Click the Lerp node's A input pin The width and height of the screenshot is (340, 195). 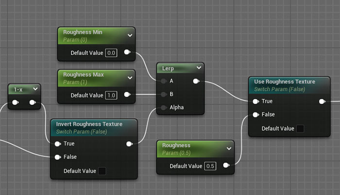pos(164,81)
